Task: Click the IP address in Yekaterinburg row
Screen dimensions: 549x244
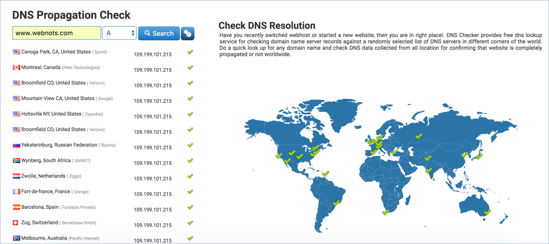Action: click(153, 148)
